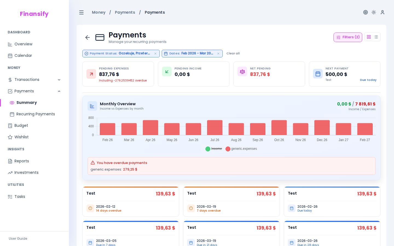Click the Budget icon in sidebar
The height and width of the screenshot is (246, 394).
10,125
